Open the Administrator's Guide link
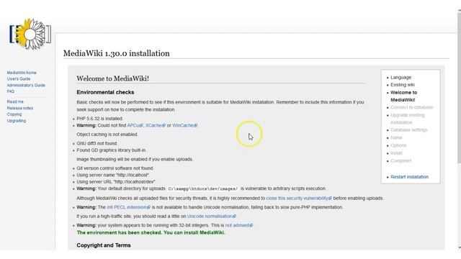Screen dimensions: 461x259 click(26, 85)
